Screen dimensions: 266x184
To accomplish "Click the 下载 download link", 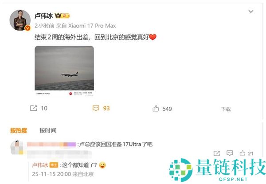I will 226,109.
